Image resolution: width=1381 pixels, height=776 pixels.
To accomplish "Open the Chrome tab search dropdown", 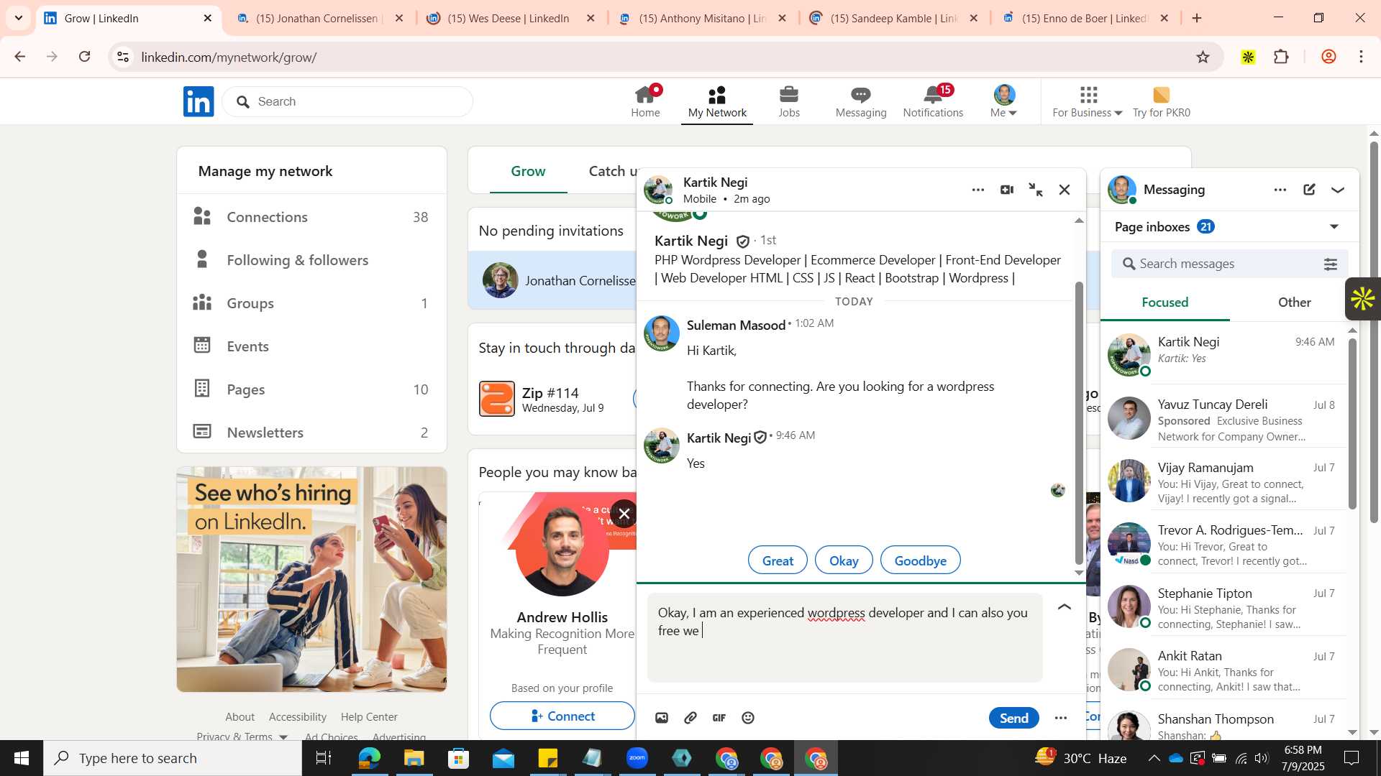I will [x=19, y=18].
